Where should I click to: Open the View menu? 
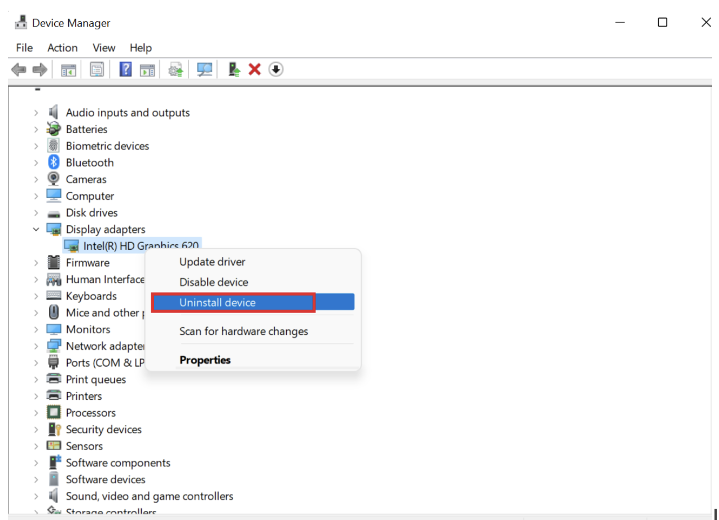103,48
